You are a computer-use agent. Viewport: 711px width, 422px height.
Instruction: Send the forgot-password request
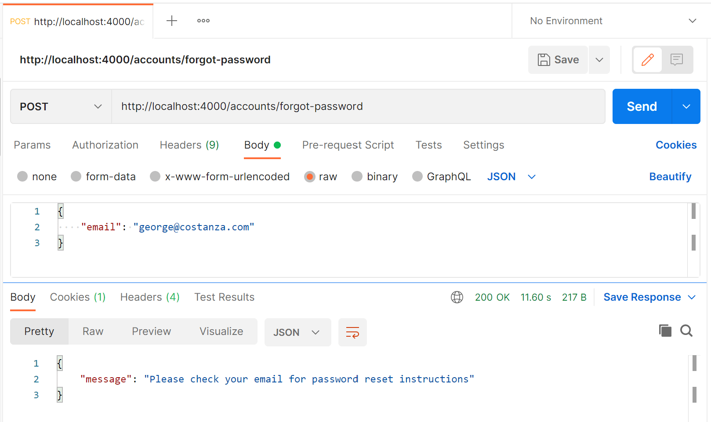(x=642, y=106)
